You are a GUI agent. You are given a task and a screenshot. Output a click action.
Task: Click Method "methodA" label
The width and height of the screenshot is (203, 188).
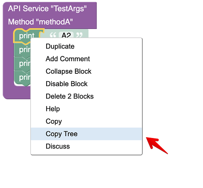pos(41,22)
